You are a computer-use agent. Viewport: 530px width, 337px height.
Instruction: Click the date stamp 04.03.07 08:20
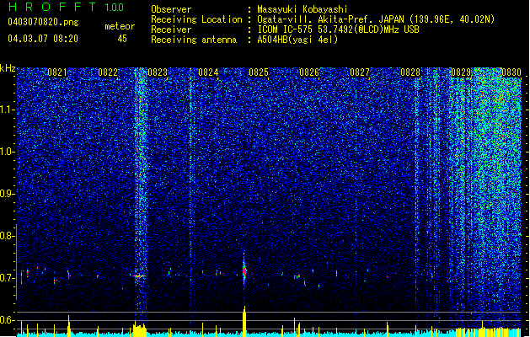[x=43, y=39]
